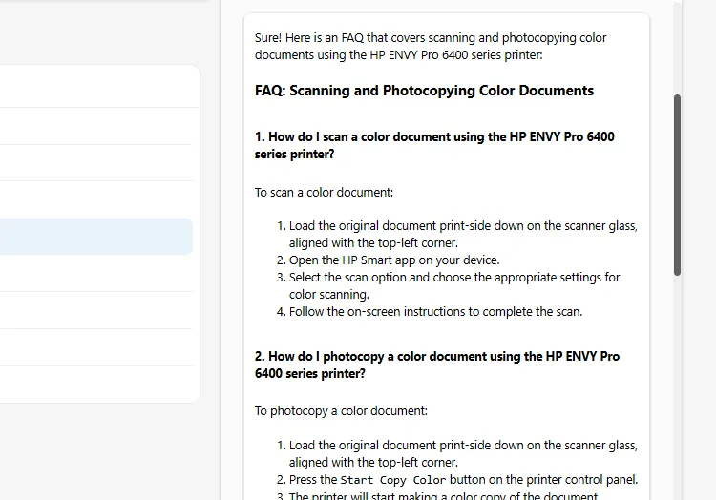Click the "Start Copy Color" code text
Screen dimensions: 716x500
(x=392, y=480)
